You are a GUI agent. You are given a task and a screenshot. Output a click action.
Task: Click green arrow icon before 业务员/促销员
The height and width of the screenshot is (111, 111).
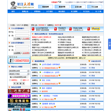(40, 64)
